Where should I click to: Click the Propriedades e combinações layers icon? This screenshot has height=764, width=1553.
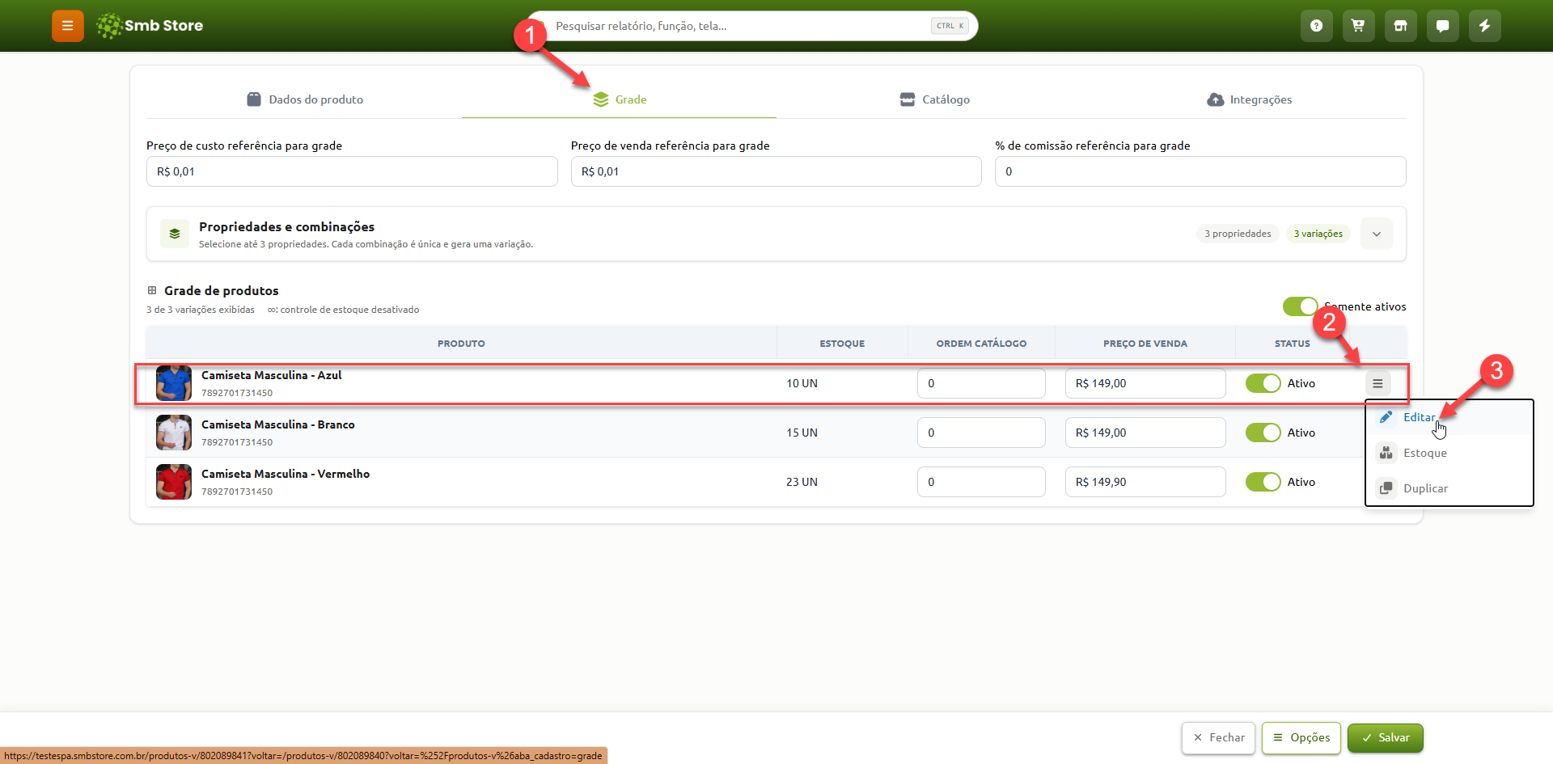coord(175,234)
